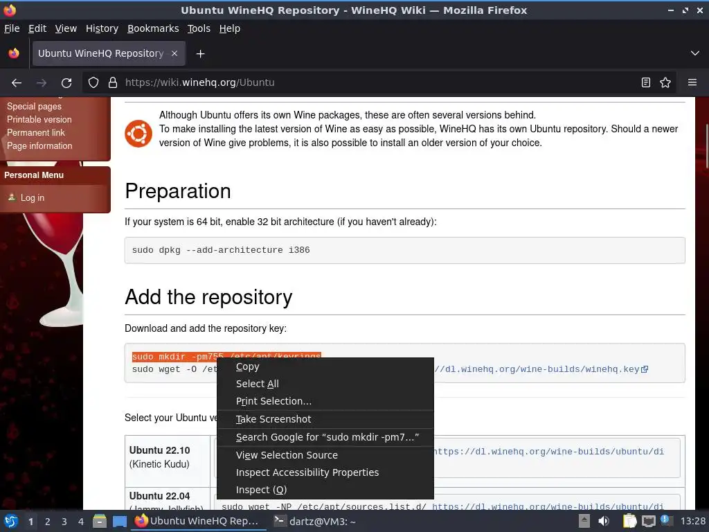Open the Edit menu
The image size is (709, 532).
click(x=37, y=28)
